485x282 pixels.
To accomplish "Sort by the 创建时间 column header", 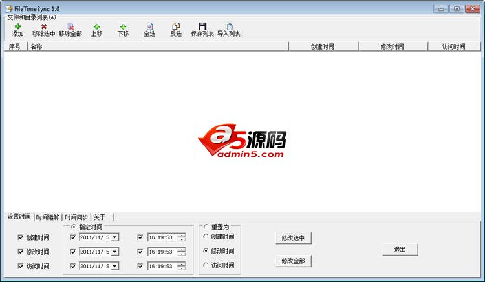I will 323,46.
